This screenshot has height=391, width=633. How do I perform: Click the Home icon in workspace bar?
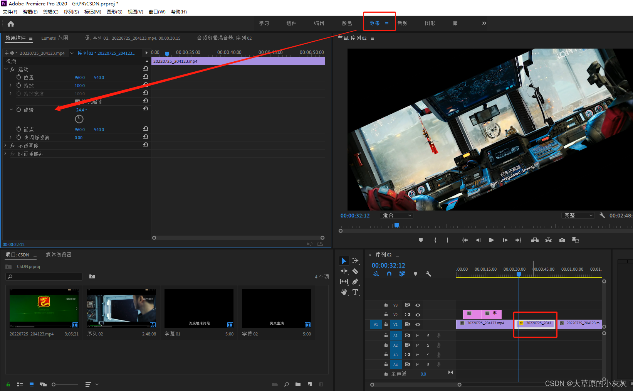tap(11, 24)
